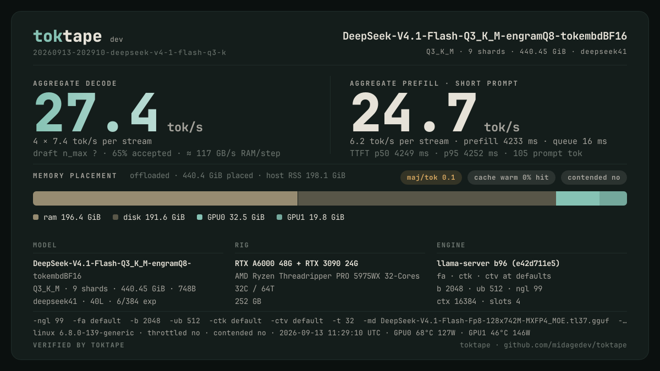This screenshot has width=660, height=371.
Task: Click the ram 196.4 GiB legend label
Action: point(72,218)
